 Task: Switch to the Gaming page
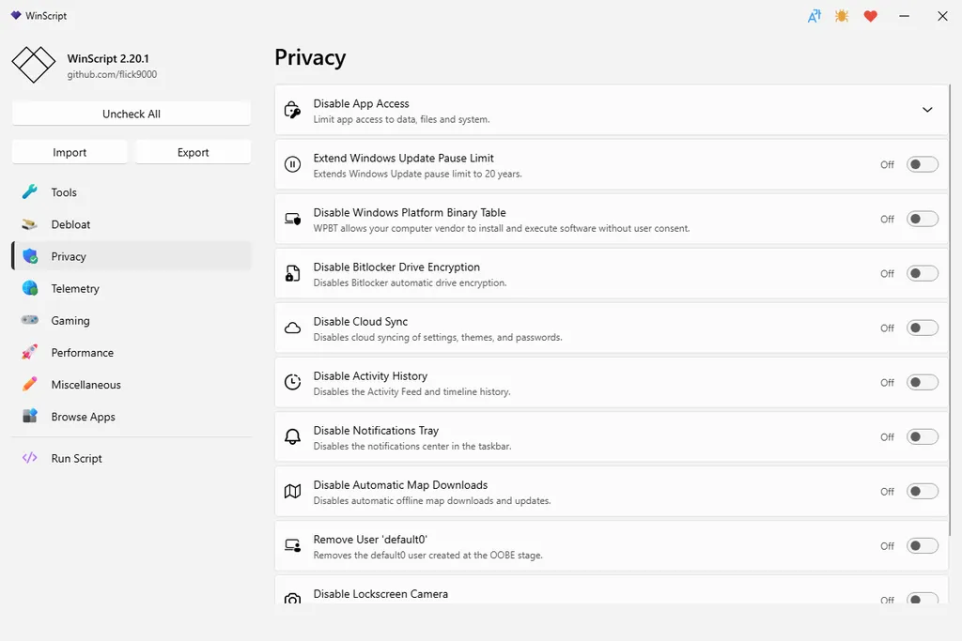[132, 321]
